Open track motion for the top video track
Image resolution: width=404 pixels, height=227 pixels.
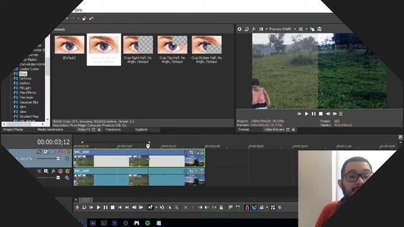click(x=46, y=152)
